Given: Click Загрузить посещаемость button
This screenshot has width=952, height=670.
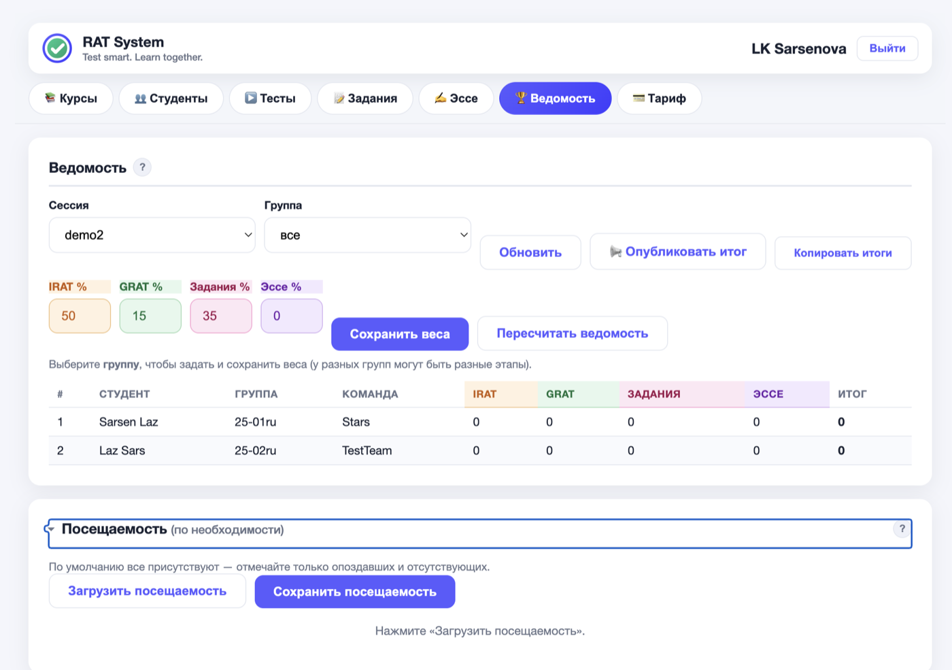Looking at the screenshot, I should pos(148,591).
